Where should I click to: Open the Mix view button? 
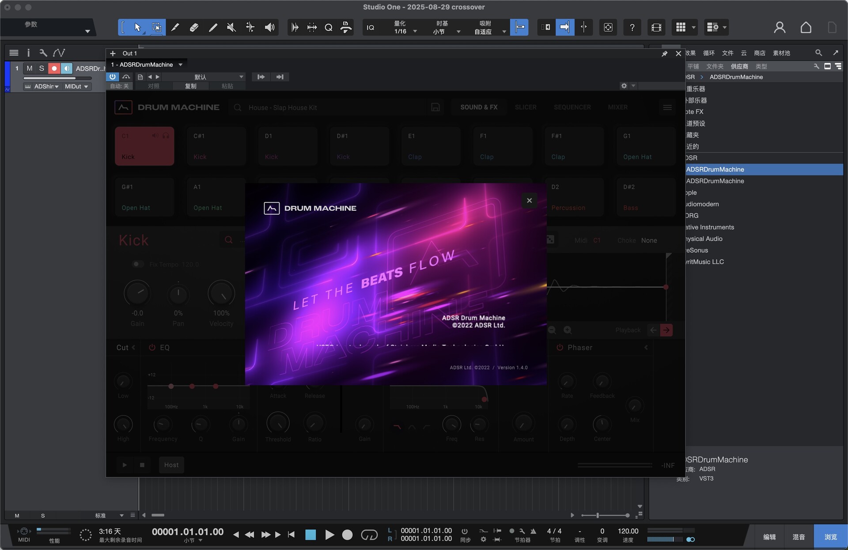(799, 537)
